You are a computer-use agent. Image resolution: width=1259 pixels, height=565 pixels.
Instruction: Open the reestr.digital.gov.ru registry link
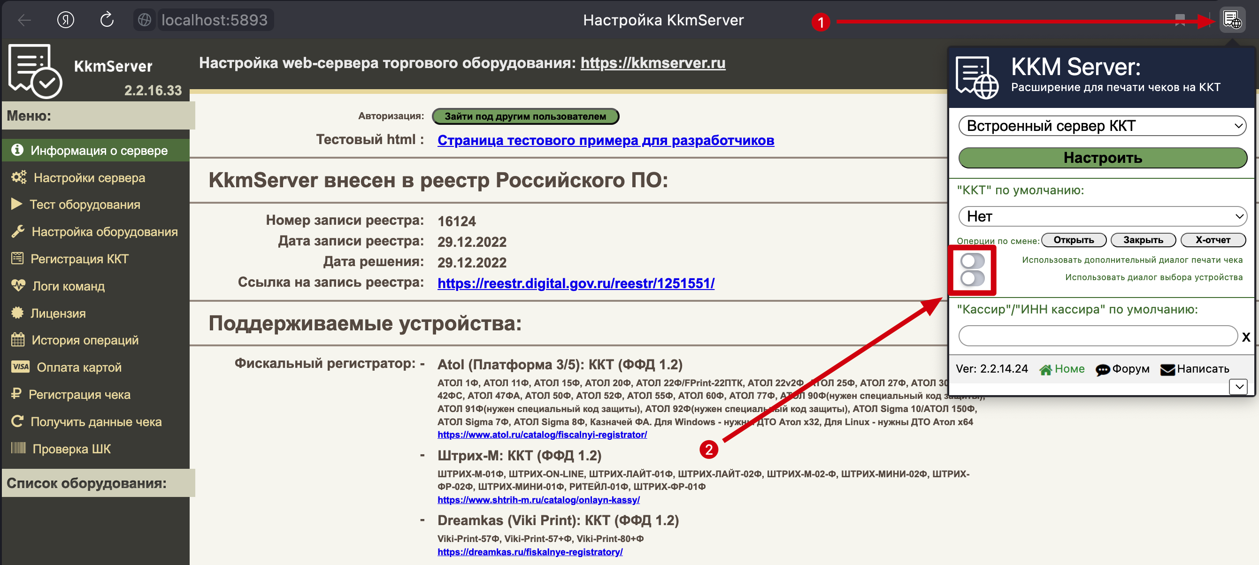pyautogui.click(x=576, y=283)
